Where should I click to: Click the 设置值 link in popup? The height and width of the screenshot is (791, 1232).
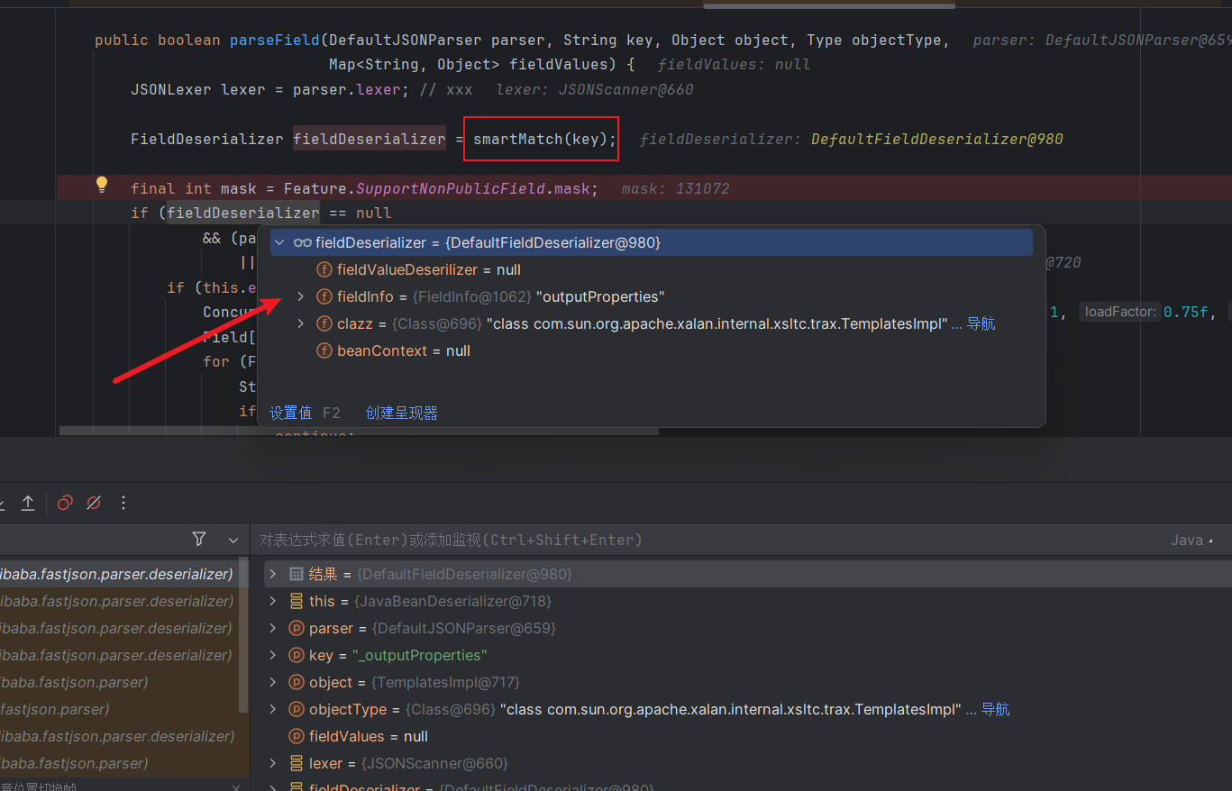tap(290, 413)
